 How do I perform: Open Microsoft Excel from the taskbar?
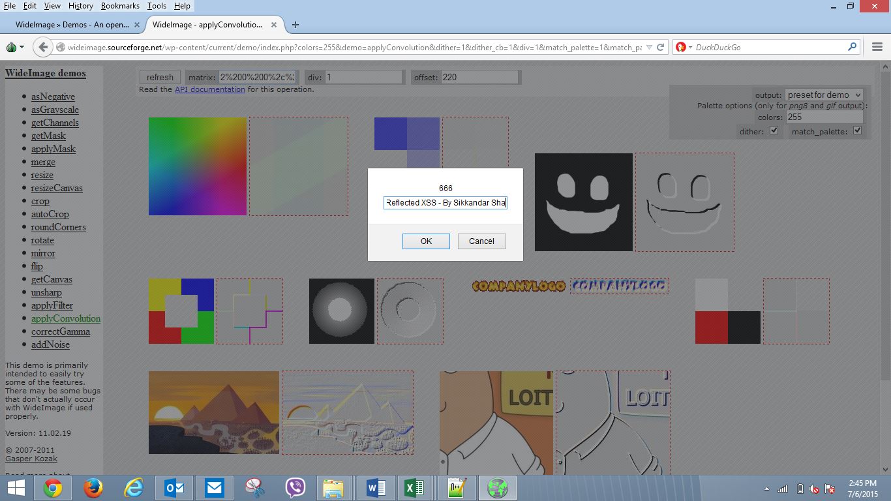coord(414,488)
